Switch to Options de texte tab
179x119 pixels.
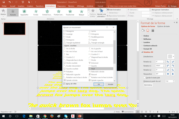(163, 26)
